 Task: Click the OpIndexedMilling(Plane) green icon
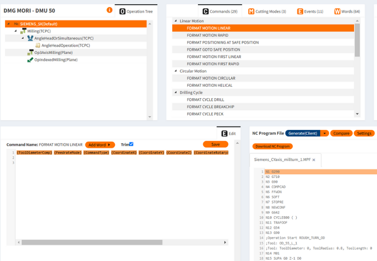click(30, 60)
